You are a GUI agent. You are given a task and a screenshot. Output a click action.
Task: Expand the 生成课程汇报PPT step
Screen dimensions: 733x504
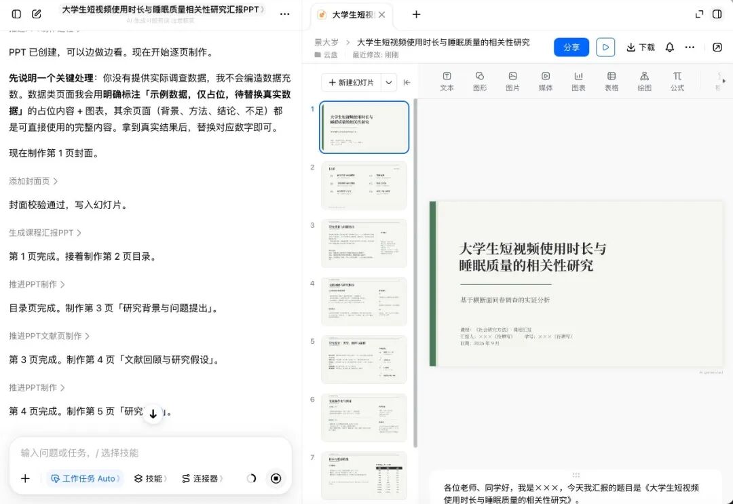coord(45,233)
